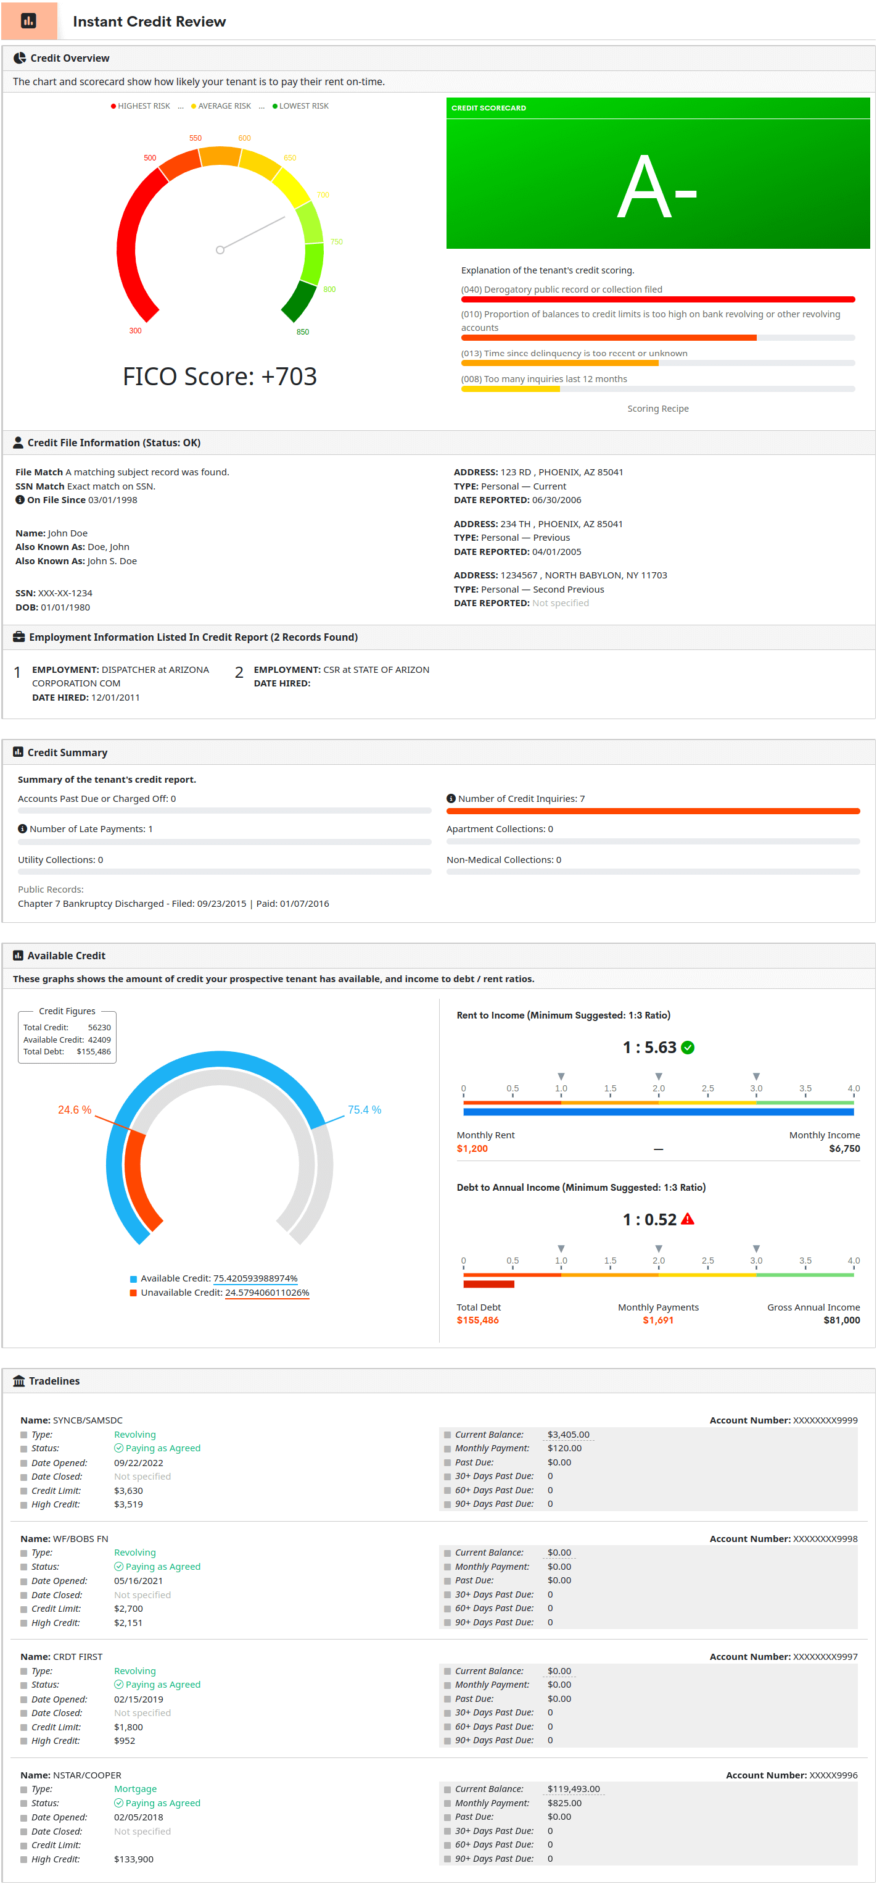This screenshot has width=877, height=1884.
Task: Click the Highest Risk red legend dot
Action: point(113,106)
